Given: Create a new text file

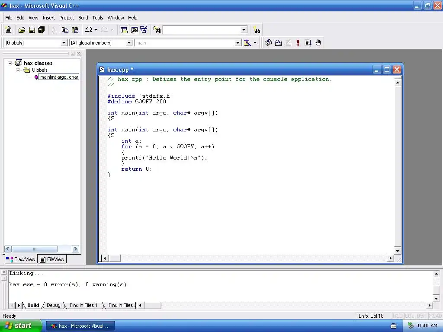Looking at the screenshot, I should [x=9, y=30].
